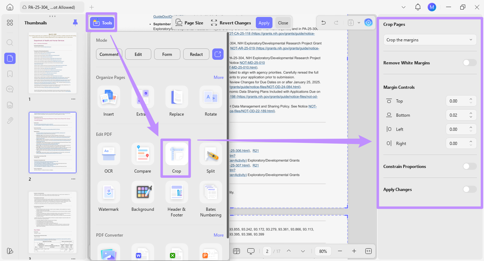The width and height of the screenshot is (484, 261).
Task: Click the redo arrow icon
Action: (336, 23)
